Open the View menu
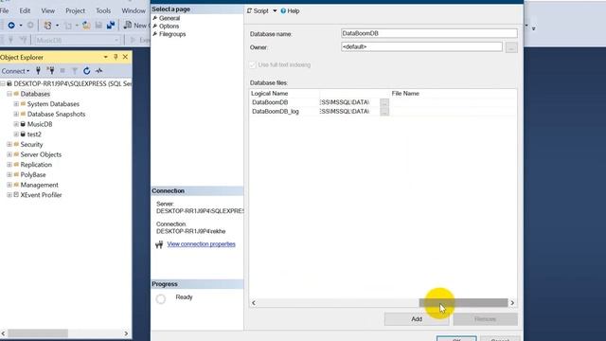 click(x=48, y=10)
